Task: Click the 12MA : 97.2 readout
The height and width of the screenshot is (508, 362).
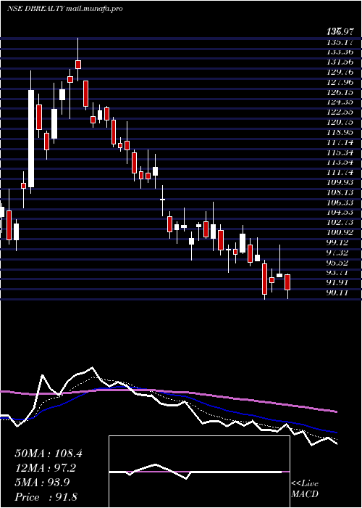Action: pos(46,468)
